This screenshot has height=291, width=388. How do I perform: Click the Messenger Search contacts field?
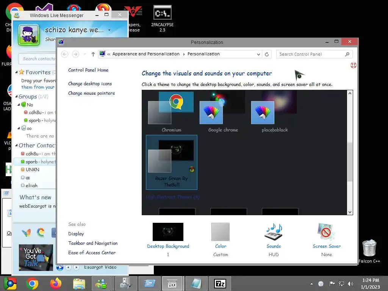point(37,59)
